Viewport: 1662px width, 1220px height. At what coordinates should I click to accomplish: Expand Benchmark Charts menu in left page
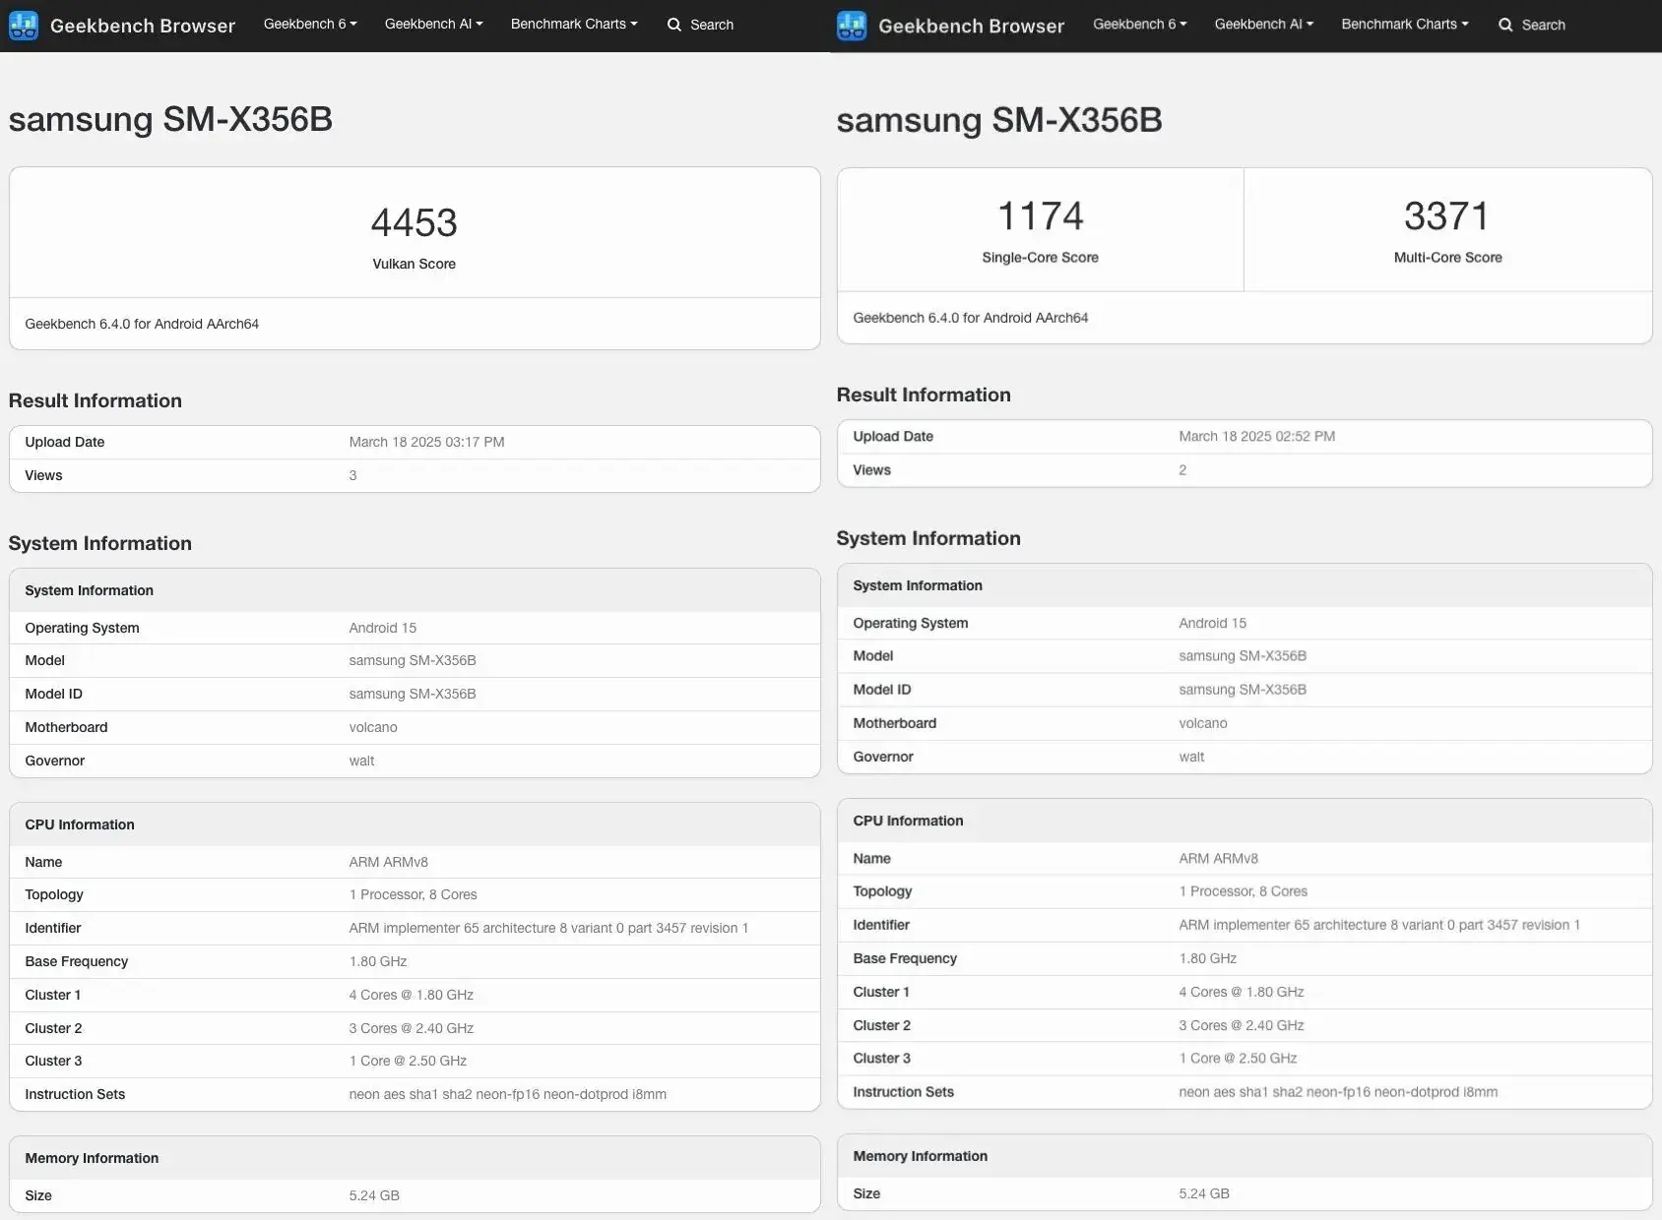(574, 24)
